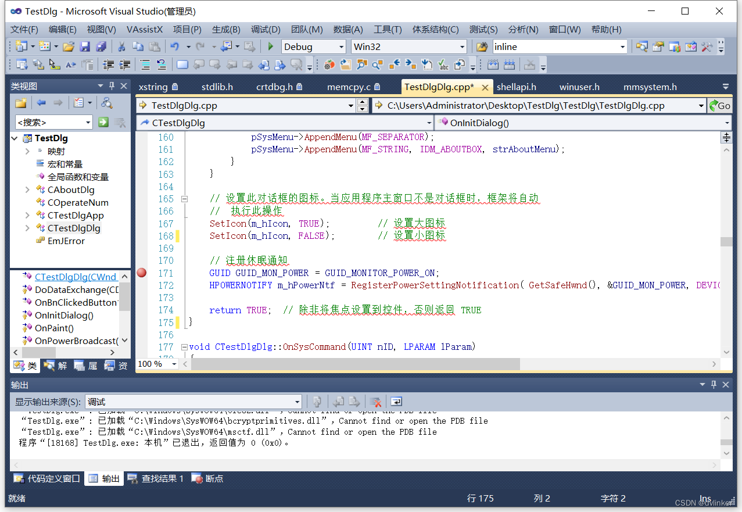Open the Debug configuration dropdown
The width and height of the screenshot is (742, 512).
pyautogui.click(x=341, y=47)
